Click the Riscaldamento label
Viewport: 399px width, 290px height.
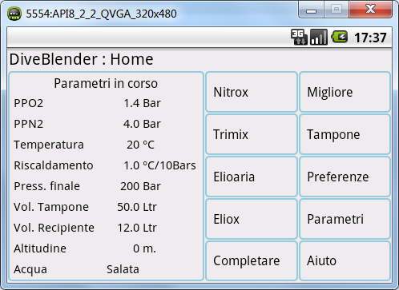point(54,165)
